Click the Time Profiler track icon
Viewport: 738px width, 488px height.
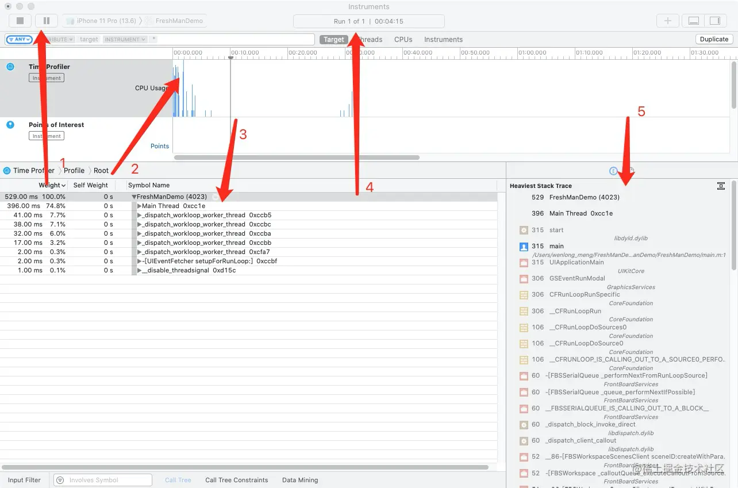(10, 67)
